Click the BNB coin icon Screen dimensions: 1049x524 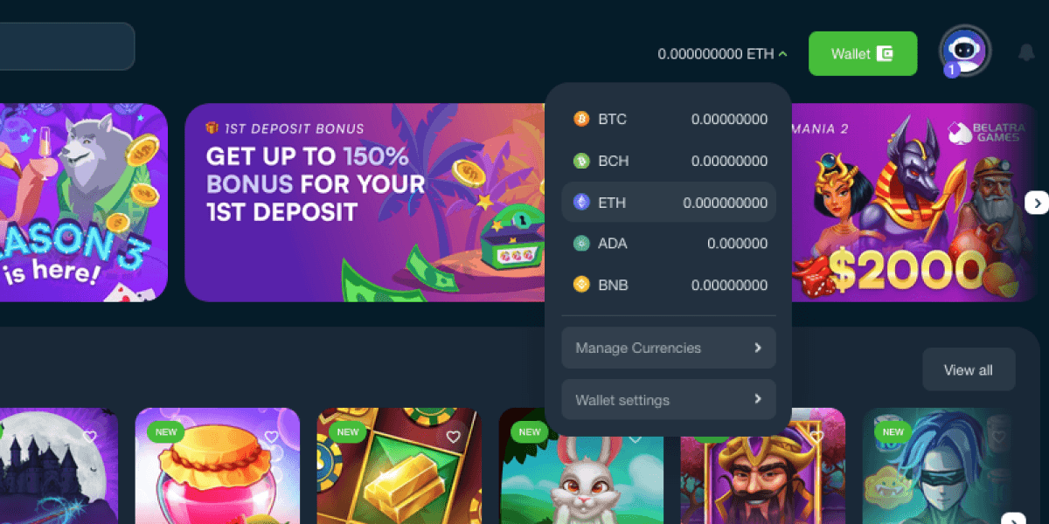coord(581,285)
